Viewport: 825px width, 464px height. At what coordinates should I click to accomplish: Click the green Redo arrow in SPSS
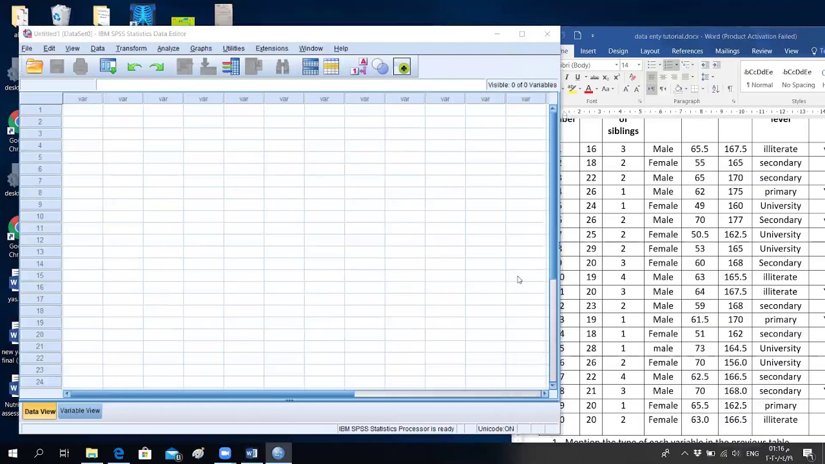tap(156, 66)
